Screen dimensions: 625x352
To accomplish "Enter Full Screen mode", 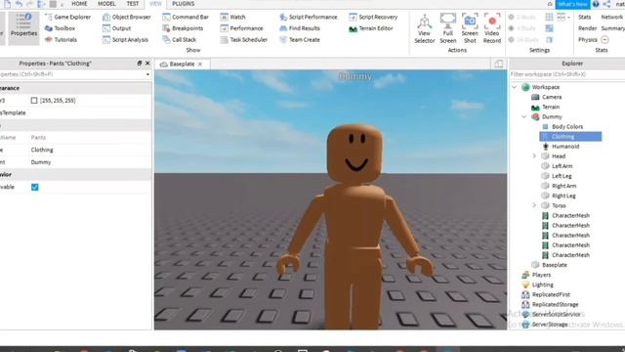I will coord(448,28).
